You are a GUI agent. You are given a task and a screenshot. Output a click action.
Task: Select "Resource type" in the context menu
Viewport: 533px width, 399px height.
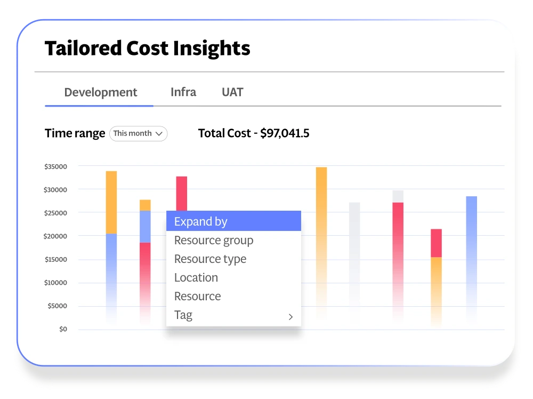pos(210,259)
